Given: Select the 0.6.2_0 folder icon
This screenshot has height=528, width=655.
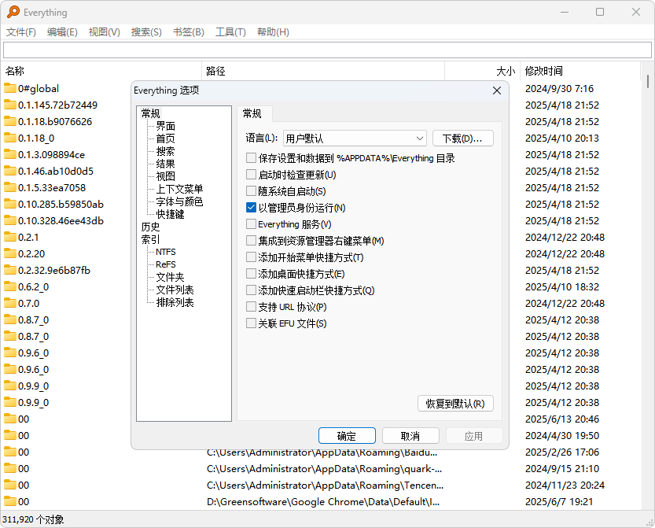Looking at the screenshot, I should 10,286.
